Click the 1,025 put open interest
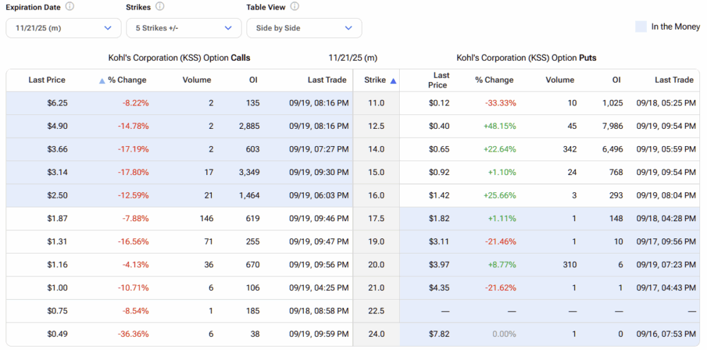The image size is (707, 350). 613,103
